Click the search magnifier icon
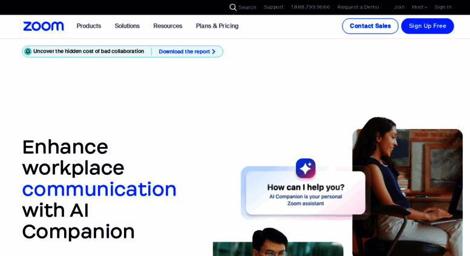 click(x=233, y=7)
